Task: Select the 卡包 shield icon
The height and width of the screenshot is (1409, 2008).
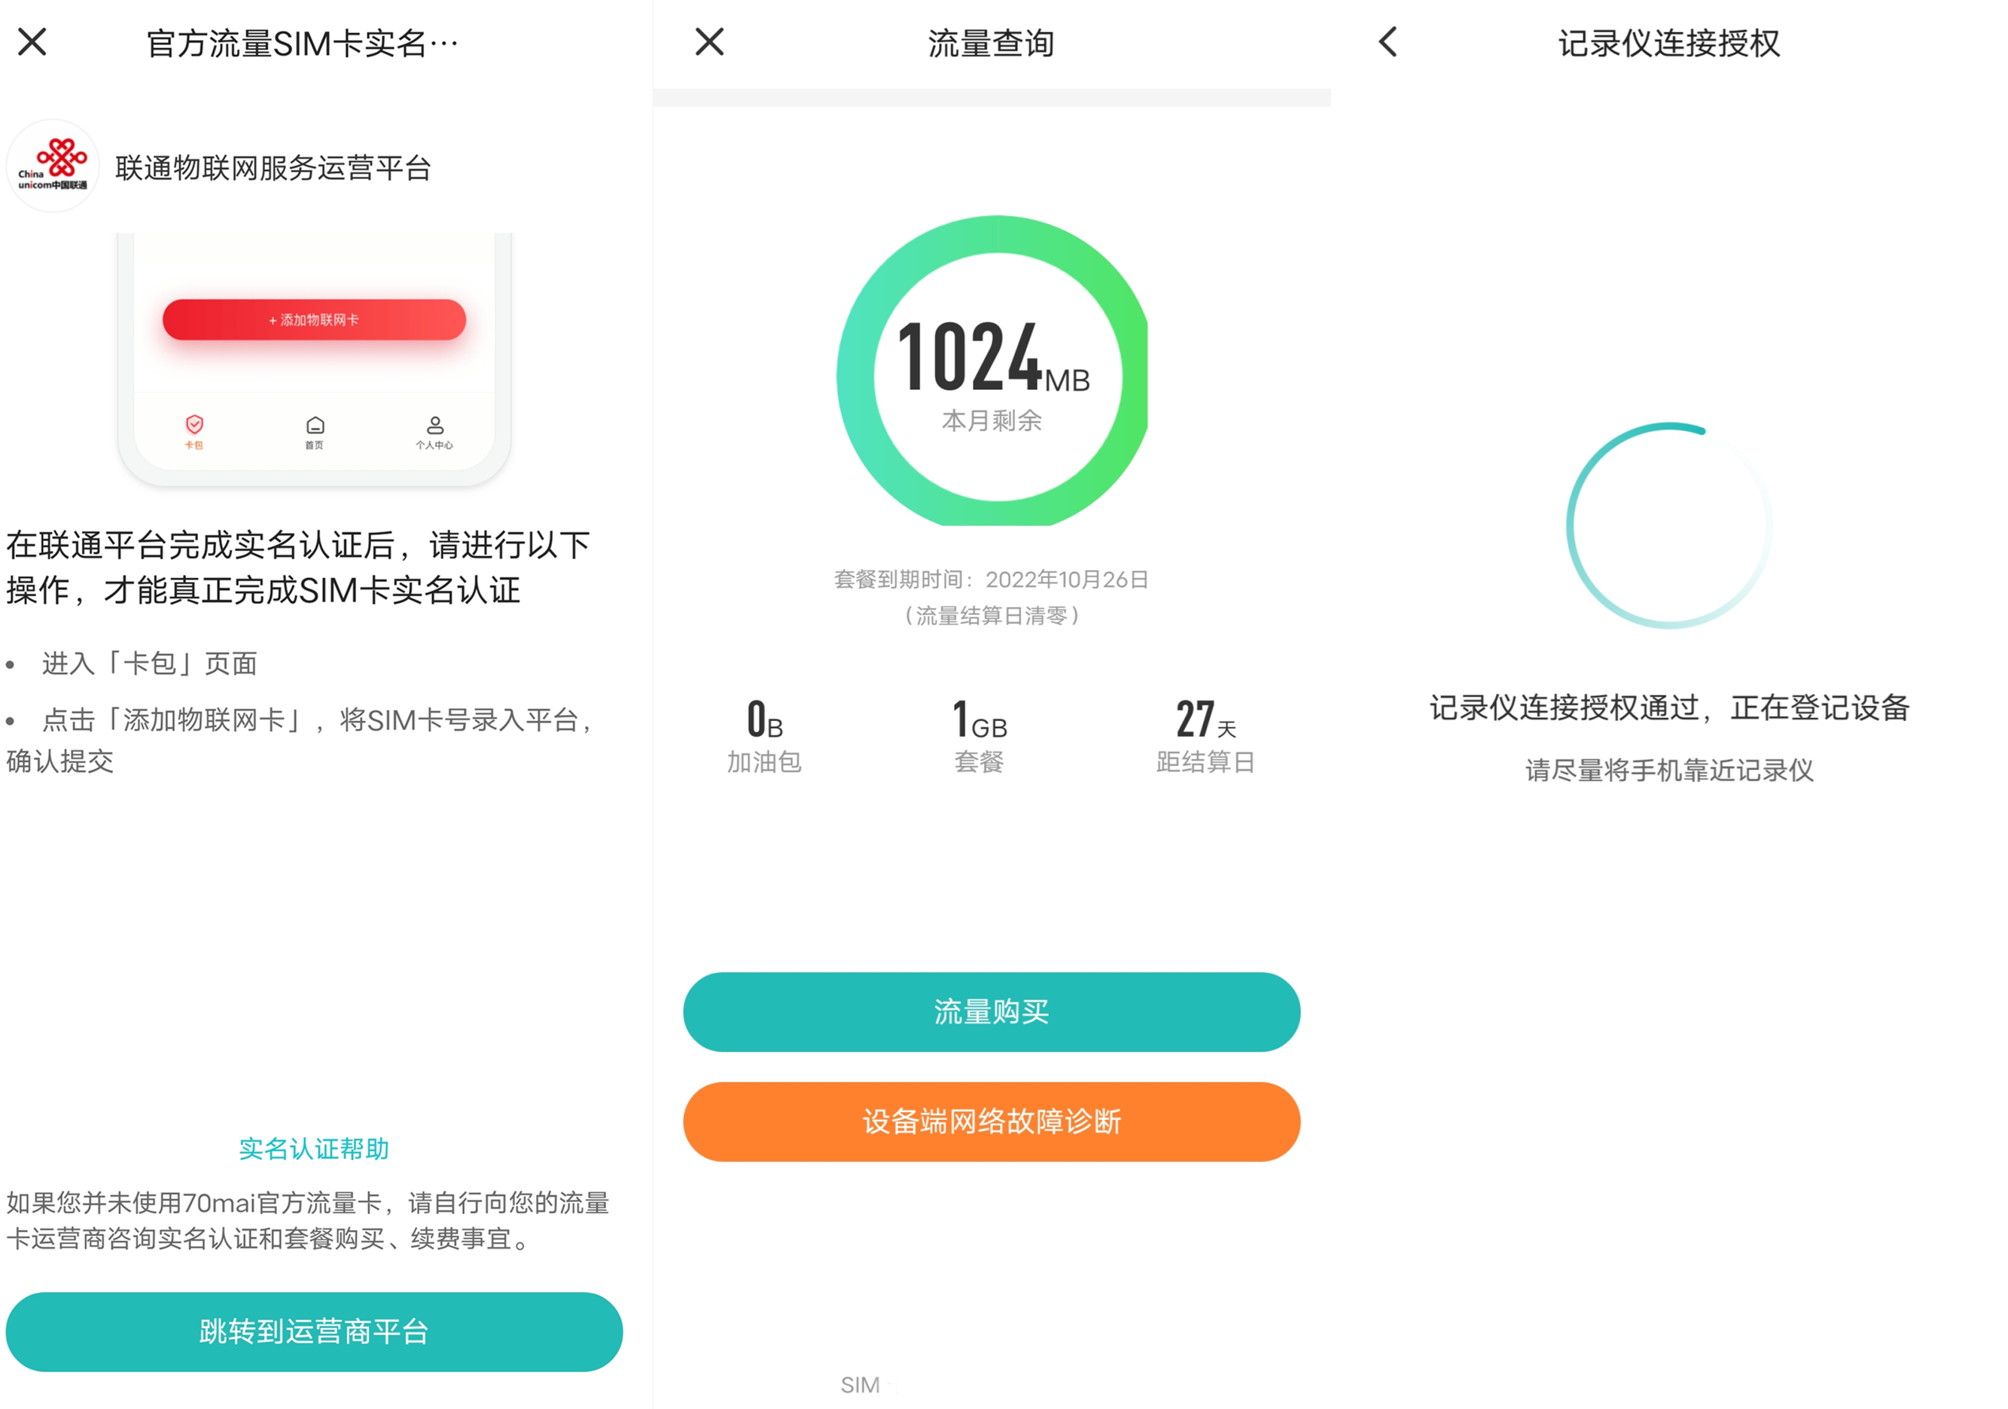Action: click(195, 426)
